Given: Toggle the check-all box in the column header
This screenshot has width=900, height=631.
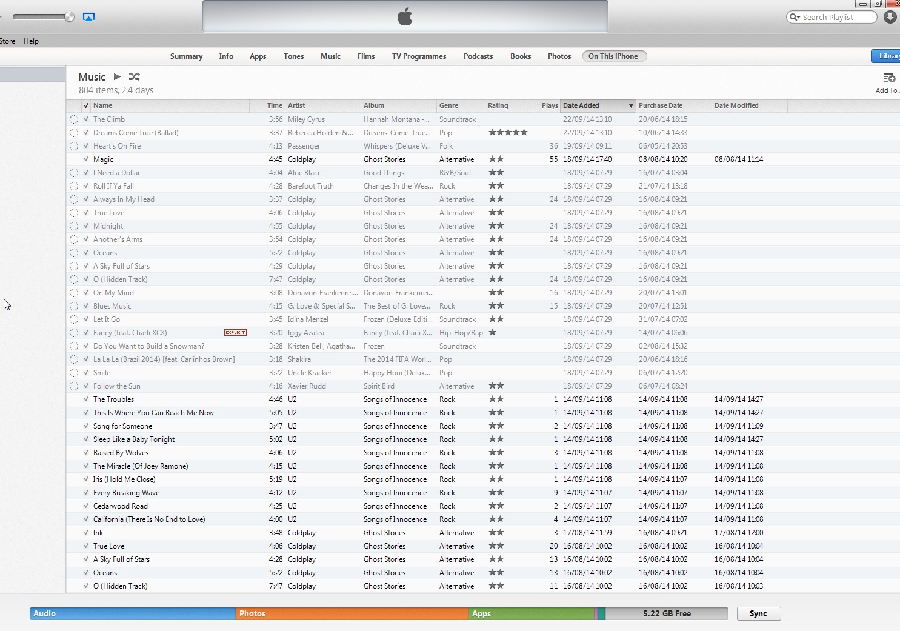Looking at the screenshot, I should (x=86, y=105).
